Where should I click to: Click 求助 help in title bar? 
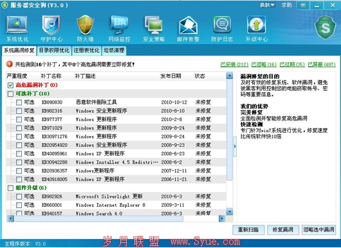(286, 5)
